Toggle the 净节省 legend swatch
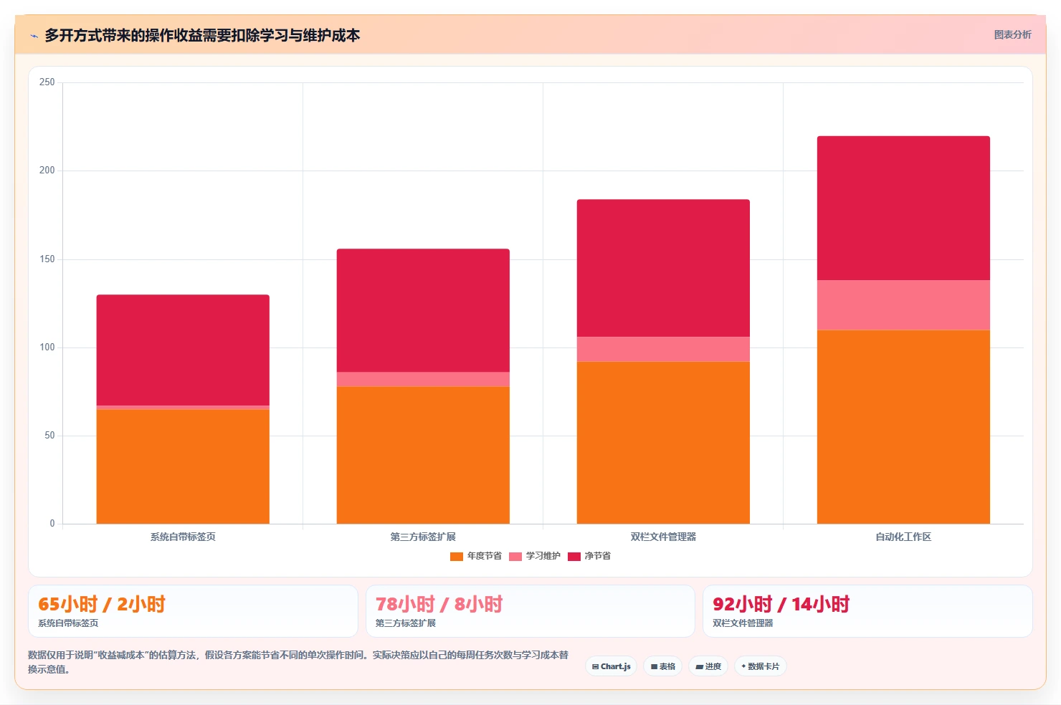This screenshot has width=1061, height=705. [574, 557]
